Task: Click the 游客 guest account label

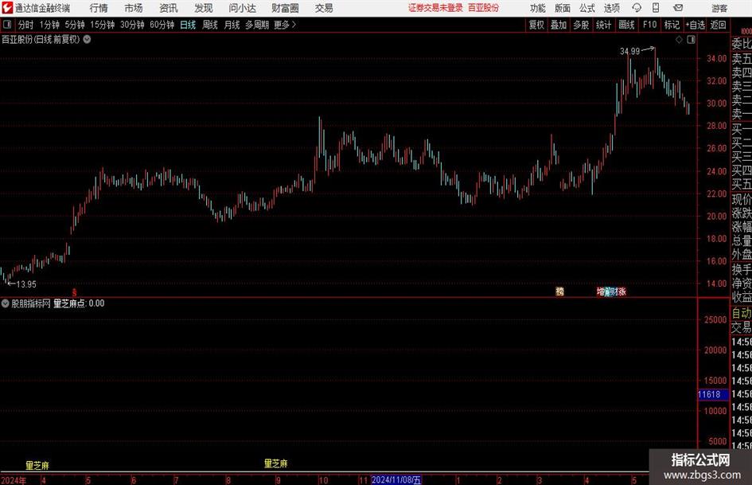Action: pos(719,8)
